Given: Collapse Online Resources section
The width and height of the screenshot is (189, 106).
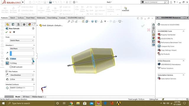Looking at the screenshot, I should click(x=184, y=61).
